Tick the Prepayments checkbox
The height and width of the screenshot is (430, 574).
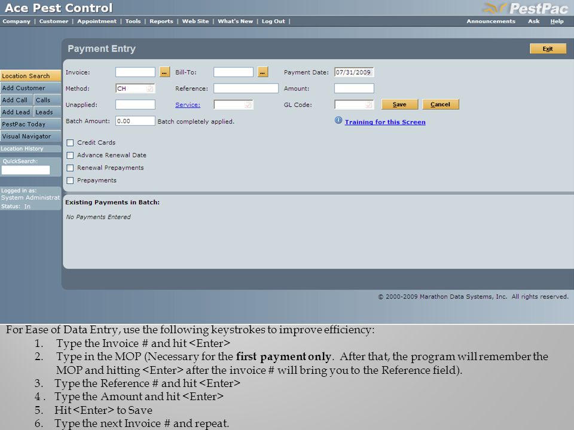pyautogui.click(x=71, y=180)
